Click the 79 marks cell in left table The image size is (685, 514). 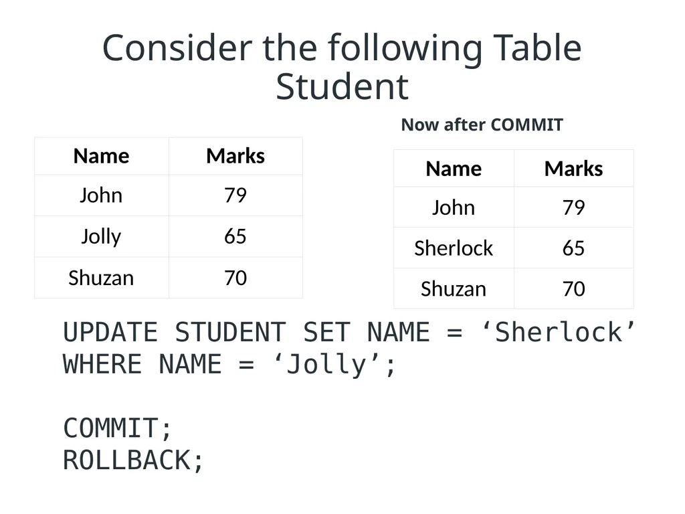[235, 195]
